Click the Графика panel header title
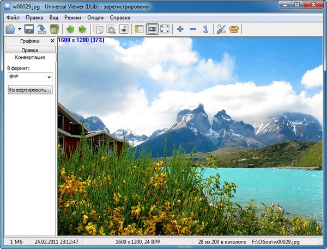 [x=30, y=41]
